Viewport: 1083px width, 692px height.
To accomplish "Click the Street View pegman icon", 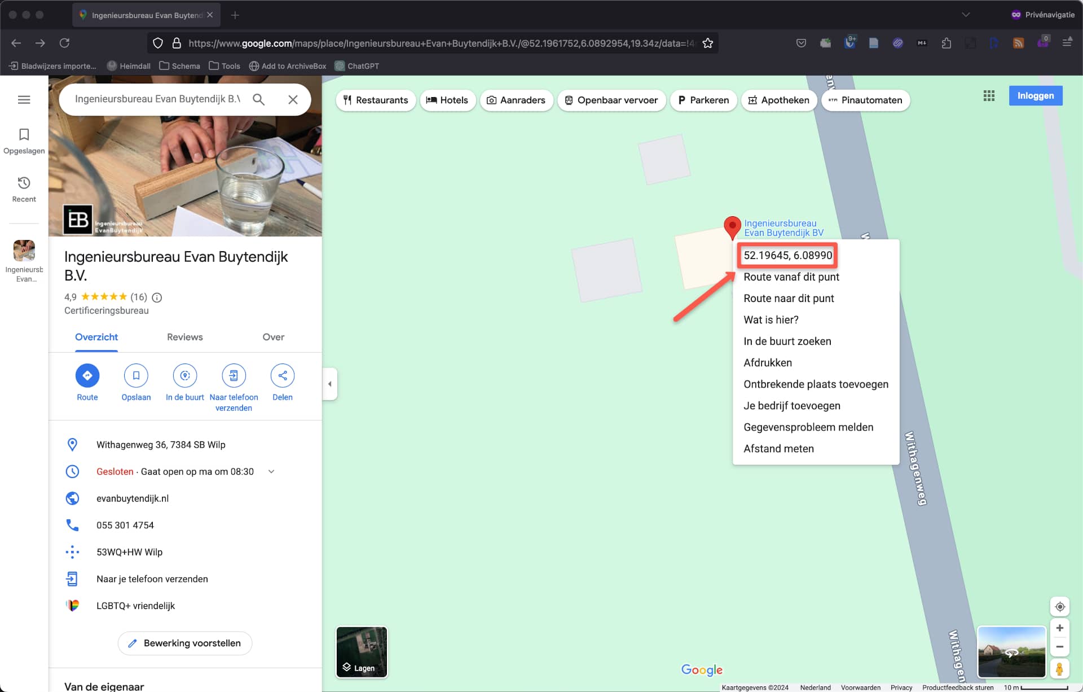I will point(1059,669).
